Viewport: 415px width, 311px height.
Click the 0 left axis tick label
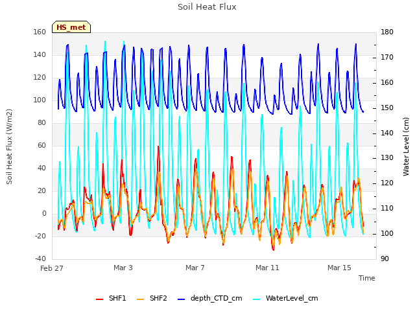(44, 213)
